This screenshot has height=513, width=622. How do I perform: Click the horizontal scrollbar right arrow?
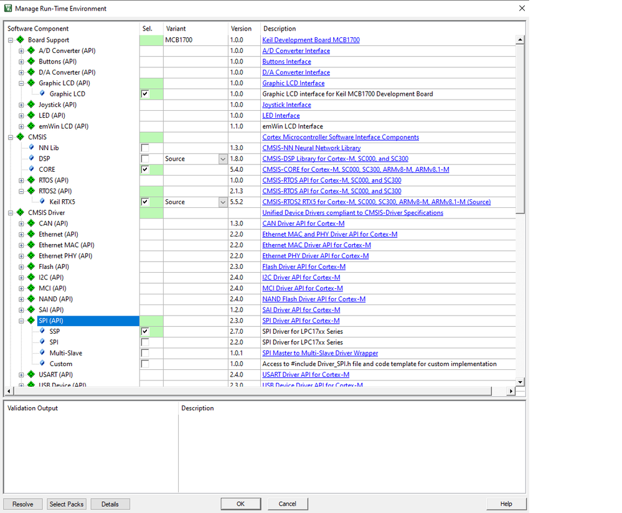(511, 391)
